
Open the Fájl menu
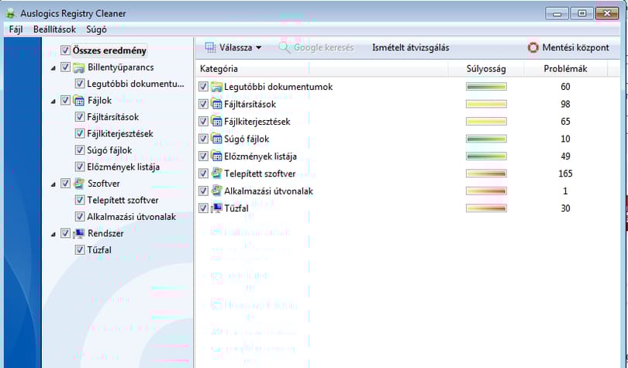[x=16, y=29]
